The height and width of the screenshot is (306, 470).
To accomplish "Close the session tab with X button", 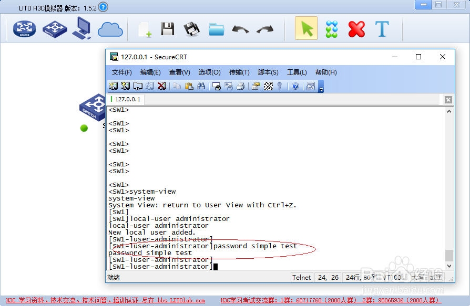I will click(448, 100).
